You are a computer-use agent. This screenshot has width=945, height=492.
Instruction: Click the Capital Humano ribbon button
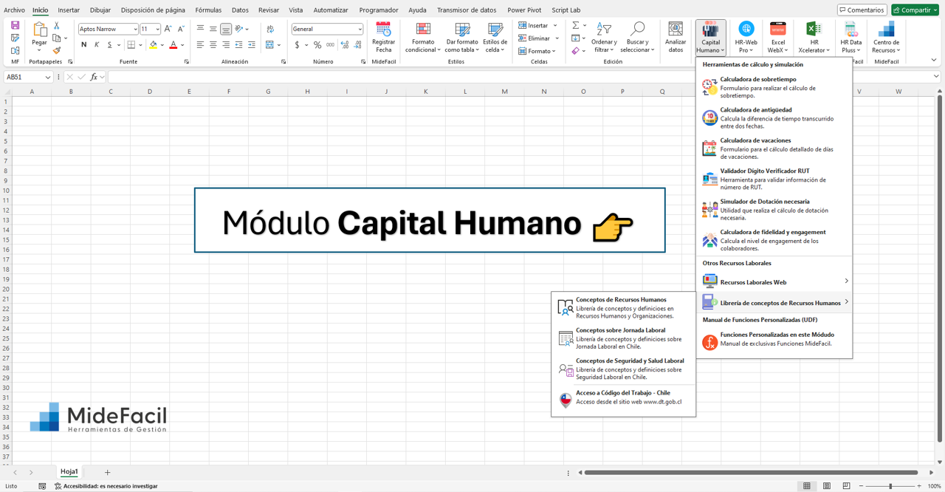[710, 37]
